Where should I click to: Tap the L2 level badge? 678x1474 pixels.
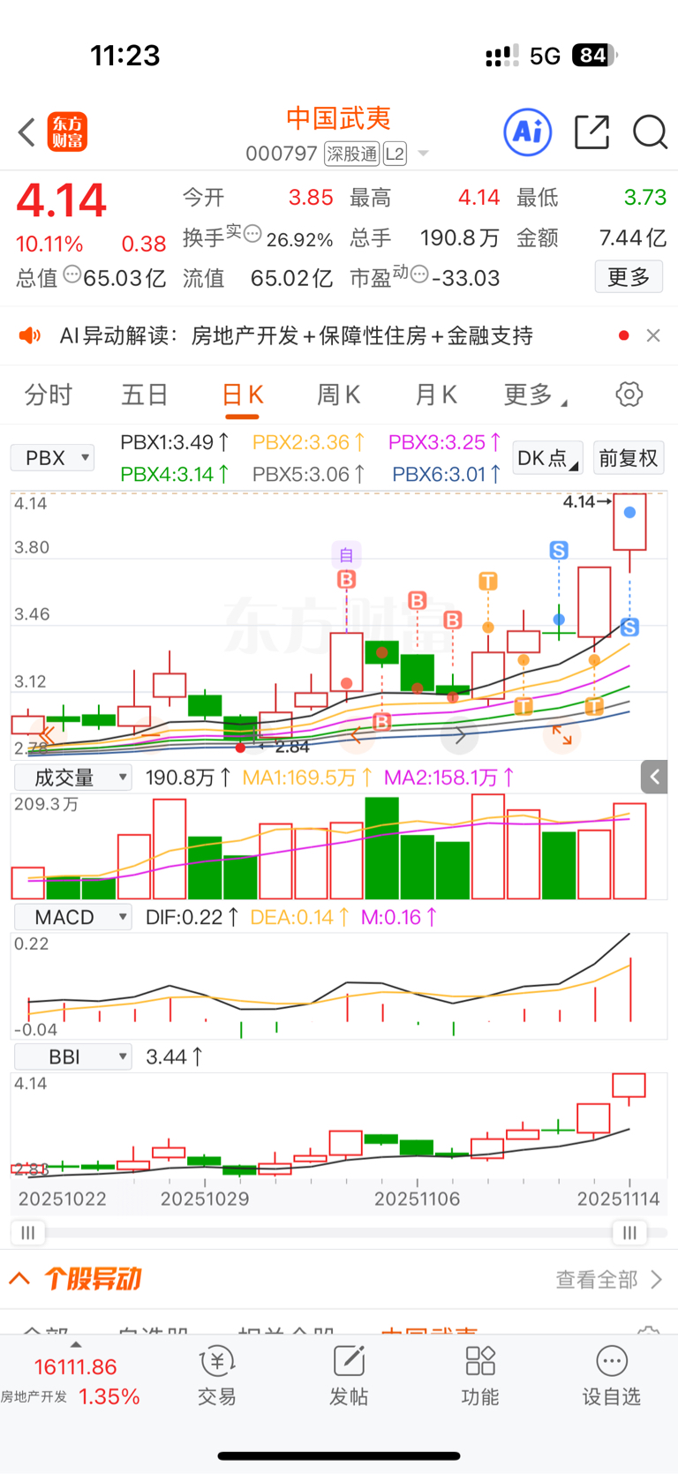(x=395, y=154)
